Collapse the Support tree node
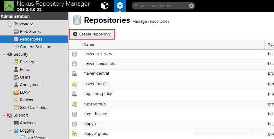The height and width of the screenshot is (139, 274). (4, 115)
